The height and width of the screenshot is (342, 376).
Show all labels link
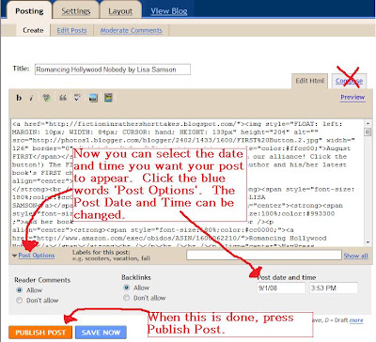click(355, 256)
